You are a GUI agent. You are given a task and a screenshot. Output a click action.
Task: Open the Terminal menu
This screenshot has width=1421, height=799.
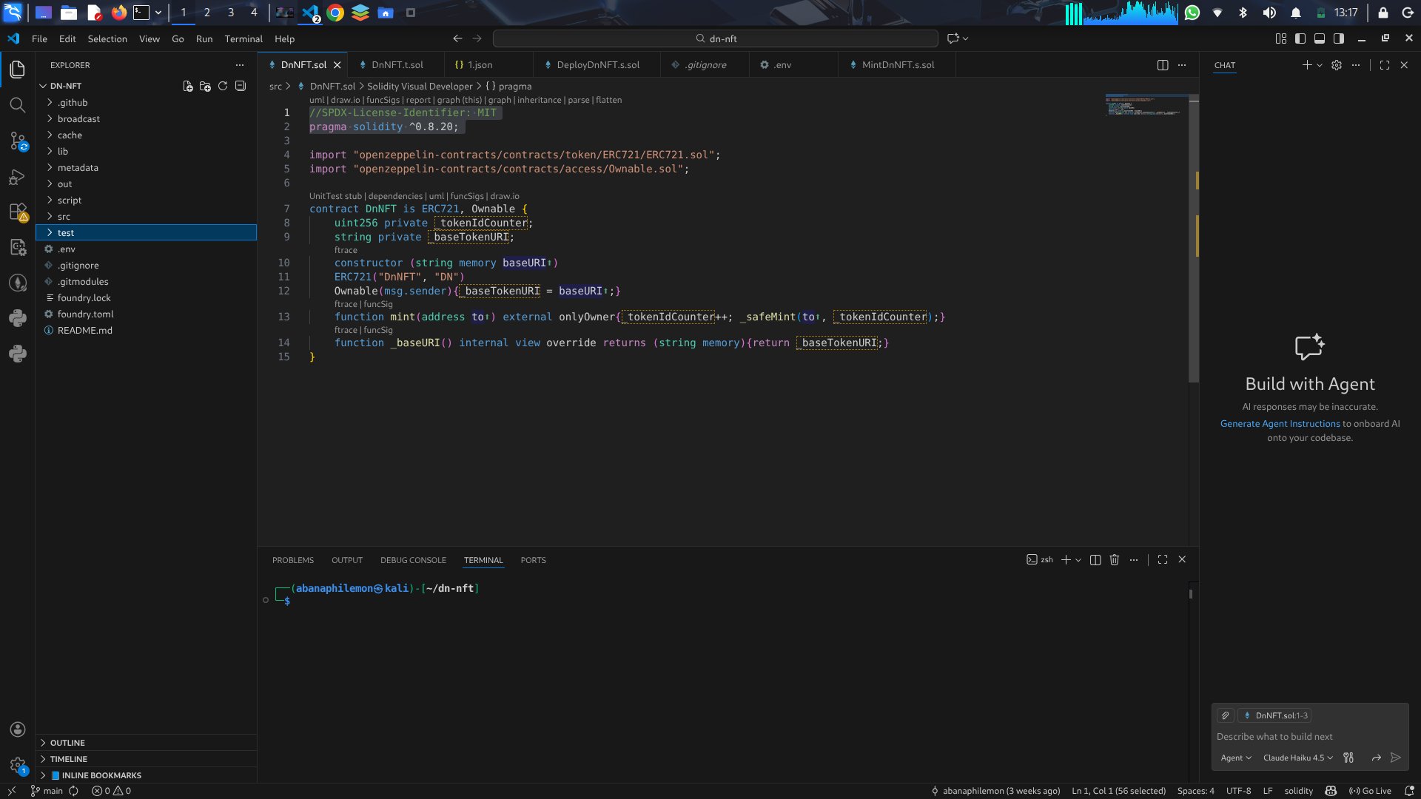click(x=243, y=38)
